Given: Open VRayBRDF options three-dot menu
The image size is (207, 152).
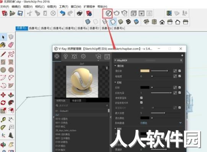Looking at the screenshot, I should point(181,60).
